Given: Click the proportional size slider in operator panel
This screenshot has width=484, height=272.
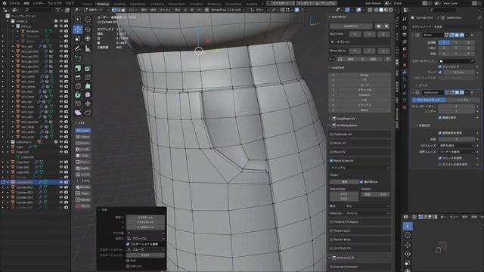Looking at the screenshot, I should [145, 255].
